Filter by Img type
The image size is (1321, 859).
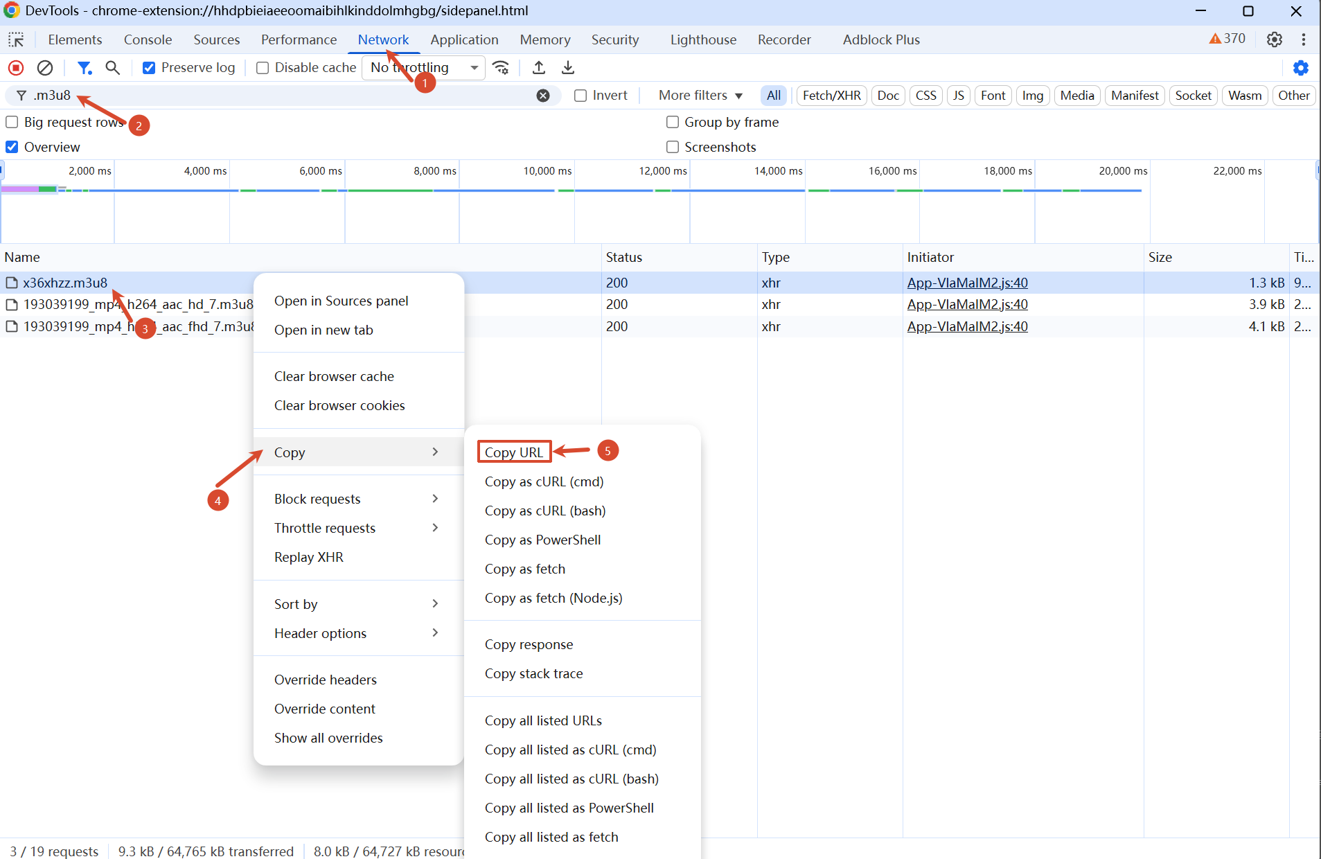click(x=1032, y=96)
